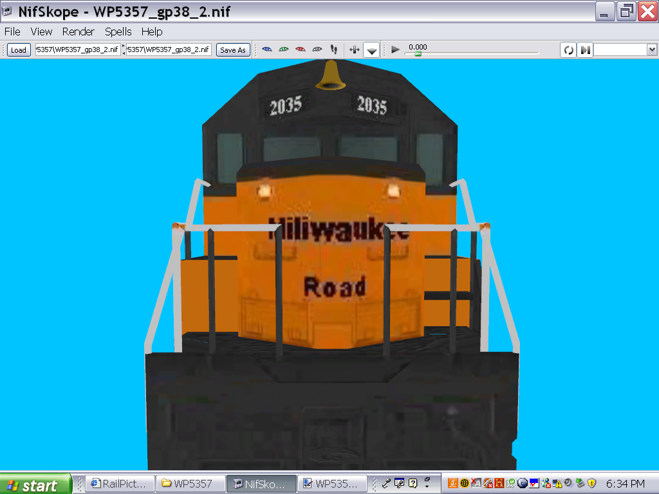Viewport: 659px width, 494px height.
Task: Click the red H tray icon
Action: (x=499, y=484)
